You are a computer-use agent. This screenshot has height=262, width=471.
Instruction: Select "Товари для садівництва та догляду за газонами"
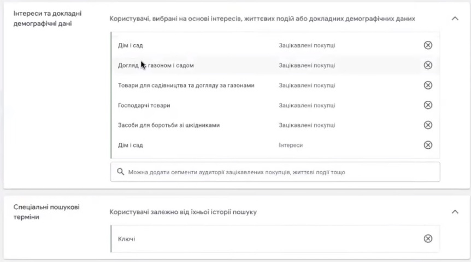coord(186,86)
